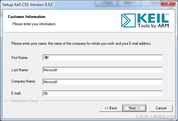Click the 'Keil µVision Setup' group label
The image size is (178, 121).
24,101
